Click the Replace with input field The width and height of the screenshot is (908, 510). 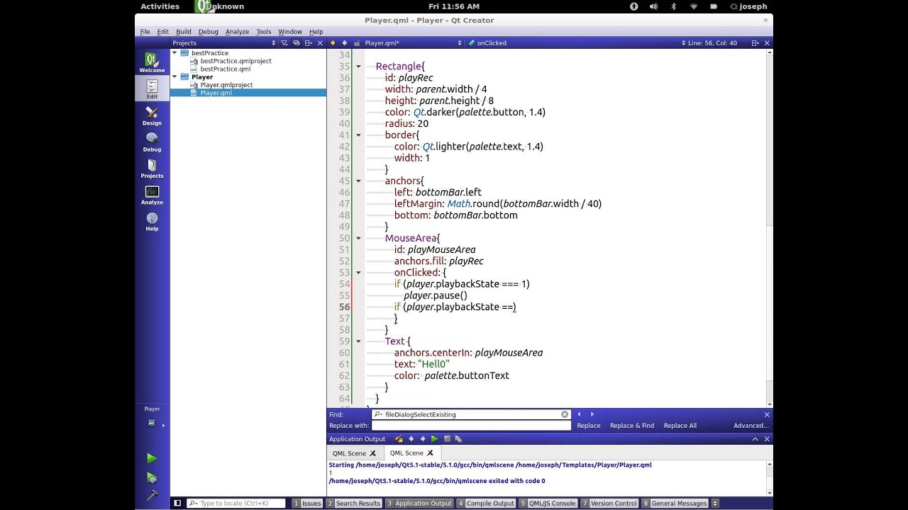pos(472,426)
